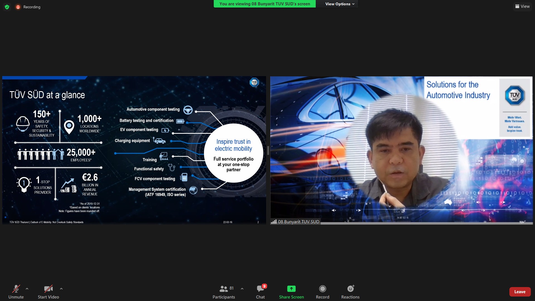
Task: Expand video settings arrow next to Start Video
Action: coord(61,289)
